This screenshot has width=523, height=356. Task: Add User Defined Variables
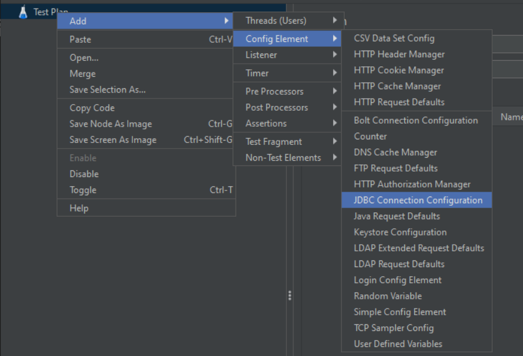416,344
